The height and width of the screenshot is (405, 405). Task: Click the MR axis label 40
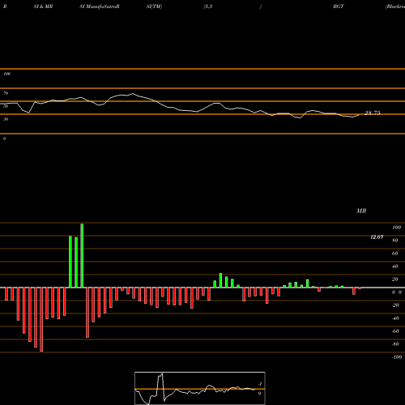click(x=395, y=266)
